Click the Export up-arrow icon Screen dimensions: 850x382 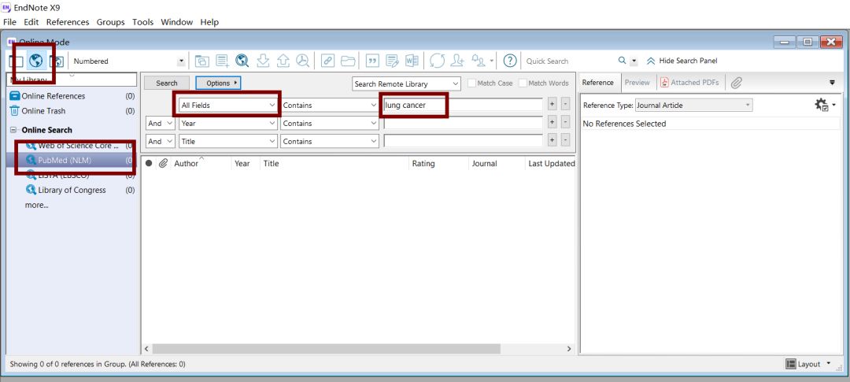(283, 61)
